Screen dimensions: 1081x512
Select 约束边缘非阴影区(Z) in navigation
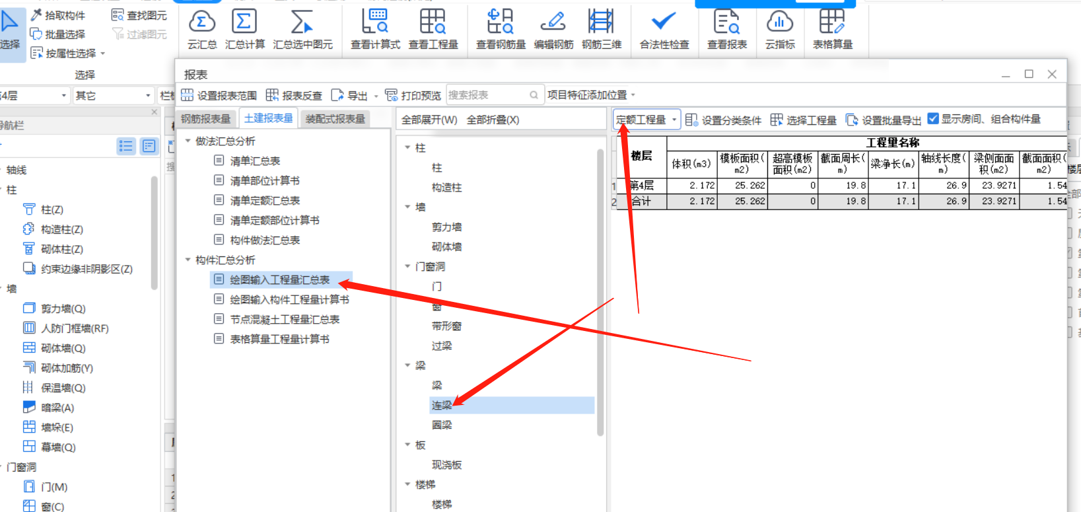point(87,269)
